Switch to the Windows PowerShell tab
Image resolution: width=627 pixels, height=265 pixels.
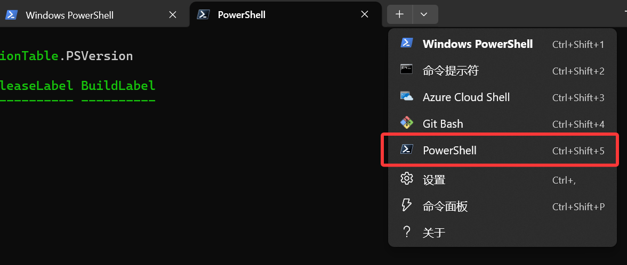(70, 15)
